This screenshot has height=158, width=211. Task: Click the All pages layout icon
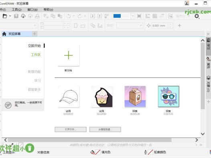pos(93,26)
